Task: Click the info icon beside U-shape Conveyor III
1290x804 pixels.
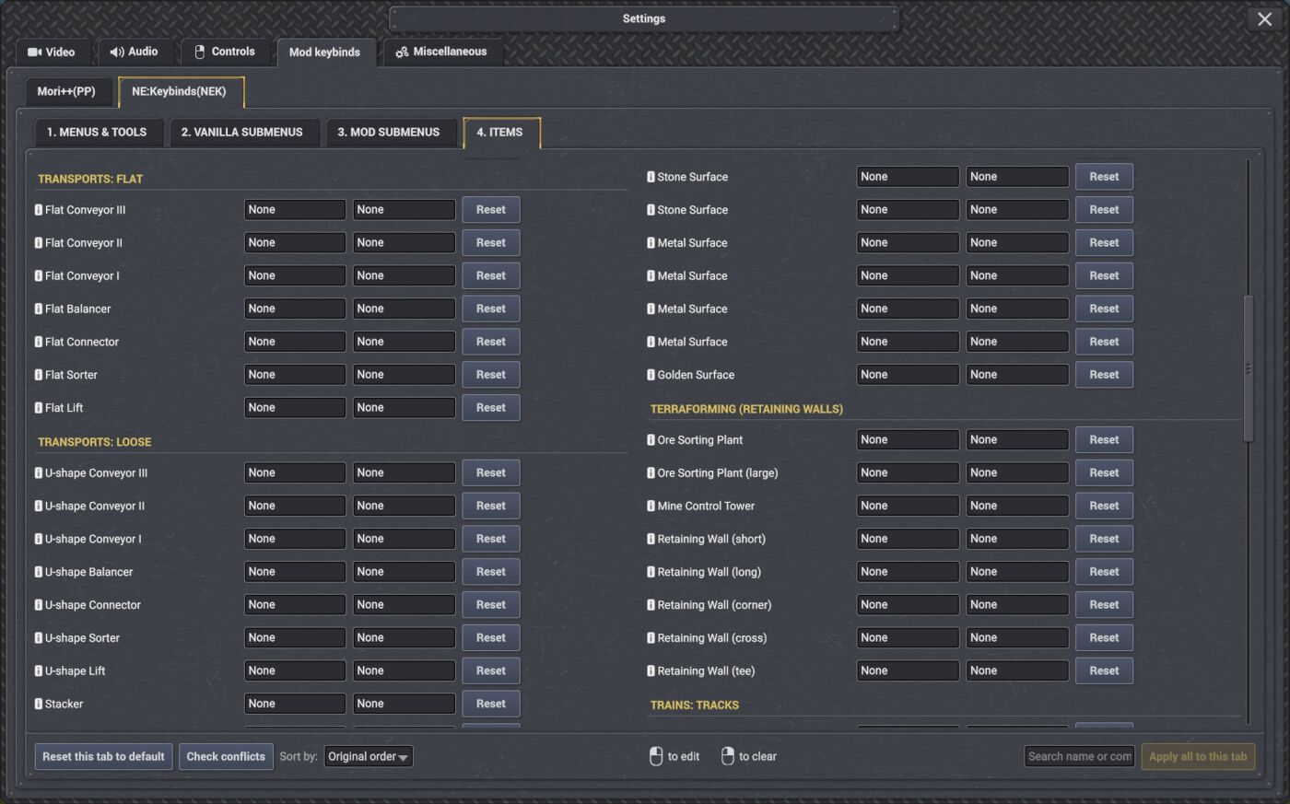Action: click(x=39, y=473)
